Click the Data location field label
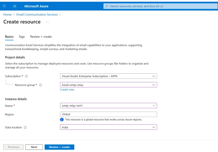The height and width of the screenshot is (152, 218). point(14,127)
